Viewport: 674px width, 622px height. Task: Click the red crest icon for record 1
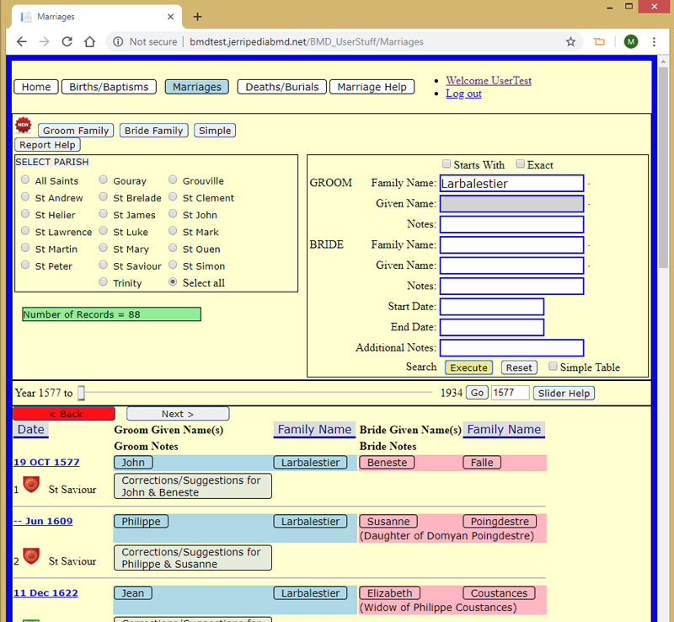point(31,485)
